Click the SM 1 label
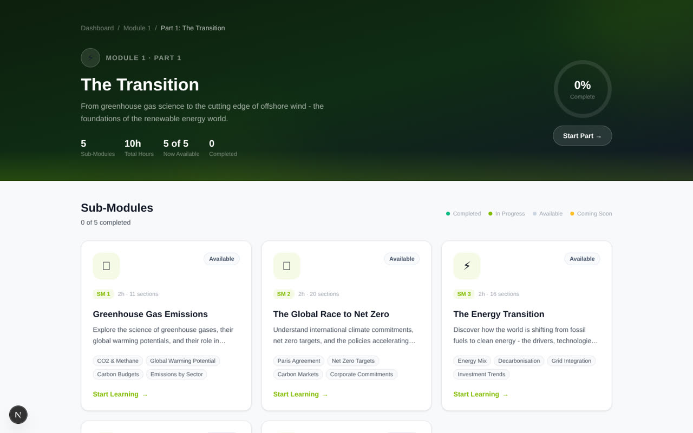 pyautogui.click(x=103, y=294)
